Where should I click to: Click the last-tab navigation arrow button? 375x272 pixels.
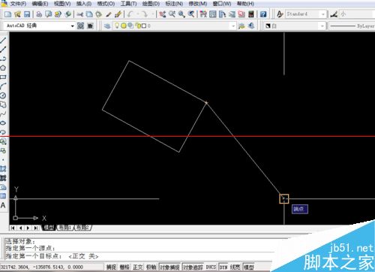36,228
